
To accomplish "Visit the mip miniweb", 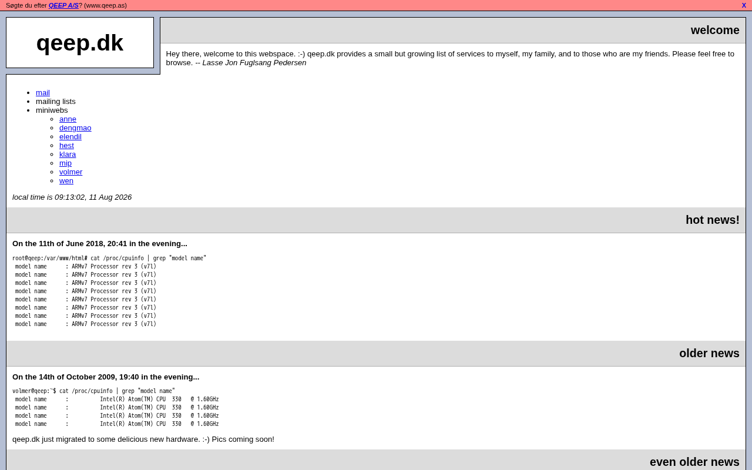I will click(65, 163).
